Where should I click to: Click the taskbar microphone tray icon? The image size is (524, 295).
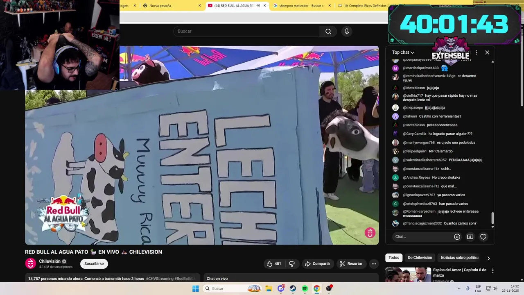pos(468,288)
